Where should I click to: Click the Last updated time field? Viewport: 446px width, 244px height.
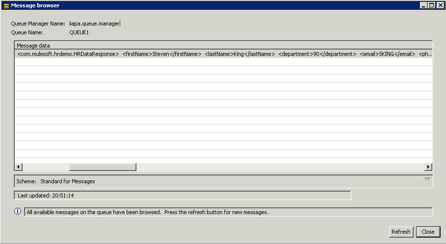coord(183,195)
